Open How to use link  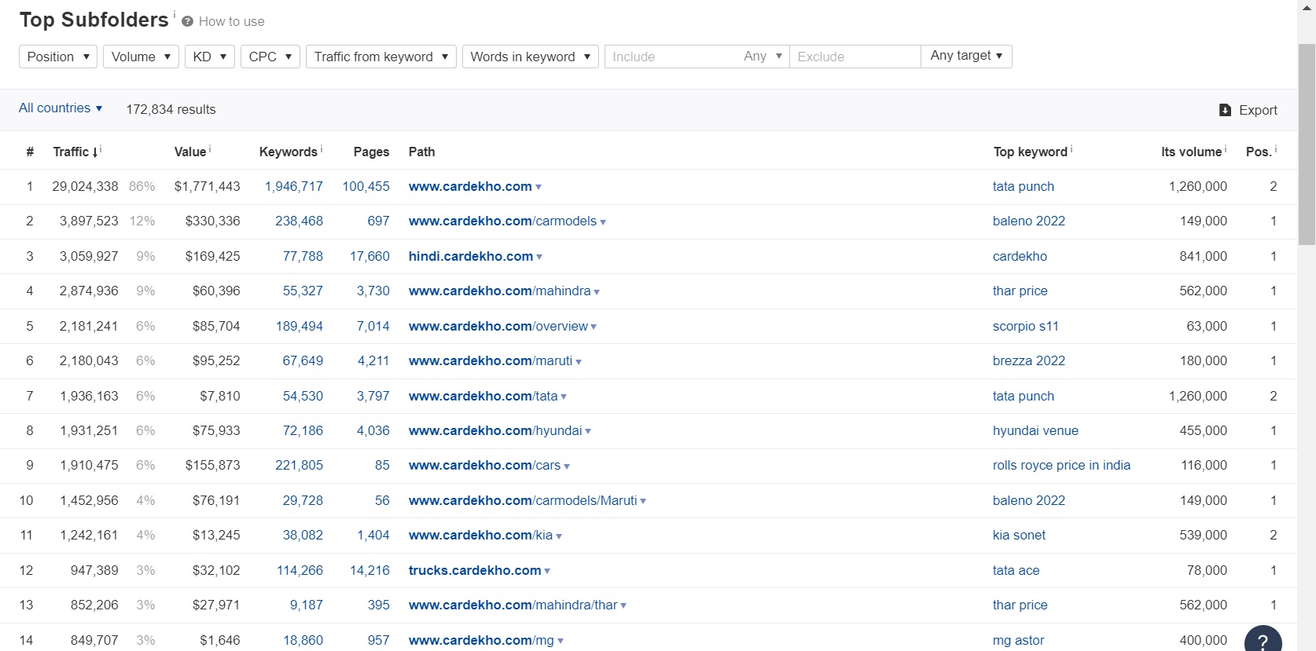231,22
